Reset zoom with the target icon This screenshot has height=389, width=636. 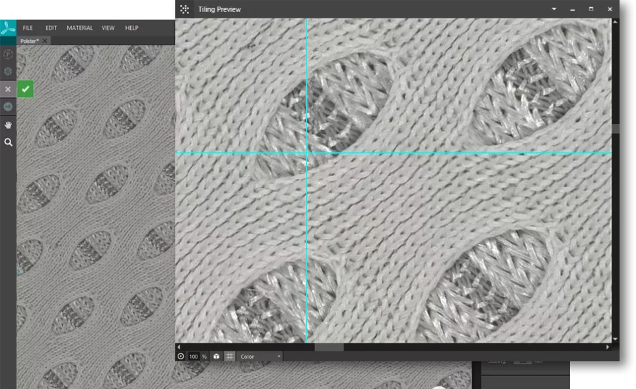(181, 357)
